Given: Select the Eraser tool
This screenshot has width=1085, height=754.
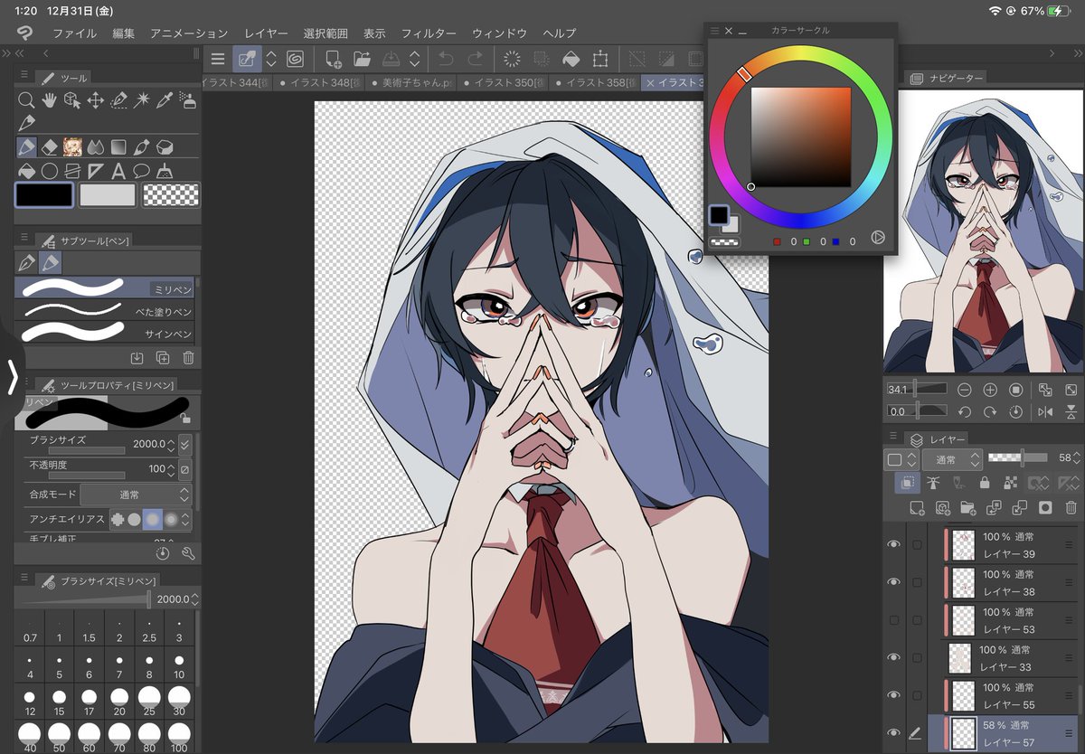Looking at the screenshot, I should 50,146.
